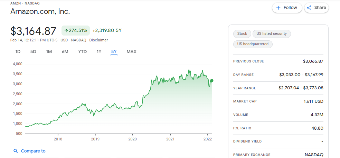
Task: Click the 4.32M volume value
Action: (317, 115)
